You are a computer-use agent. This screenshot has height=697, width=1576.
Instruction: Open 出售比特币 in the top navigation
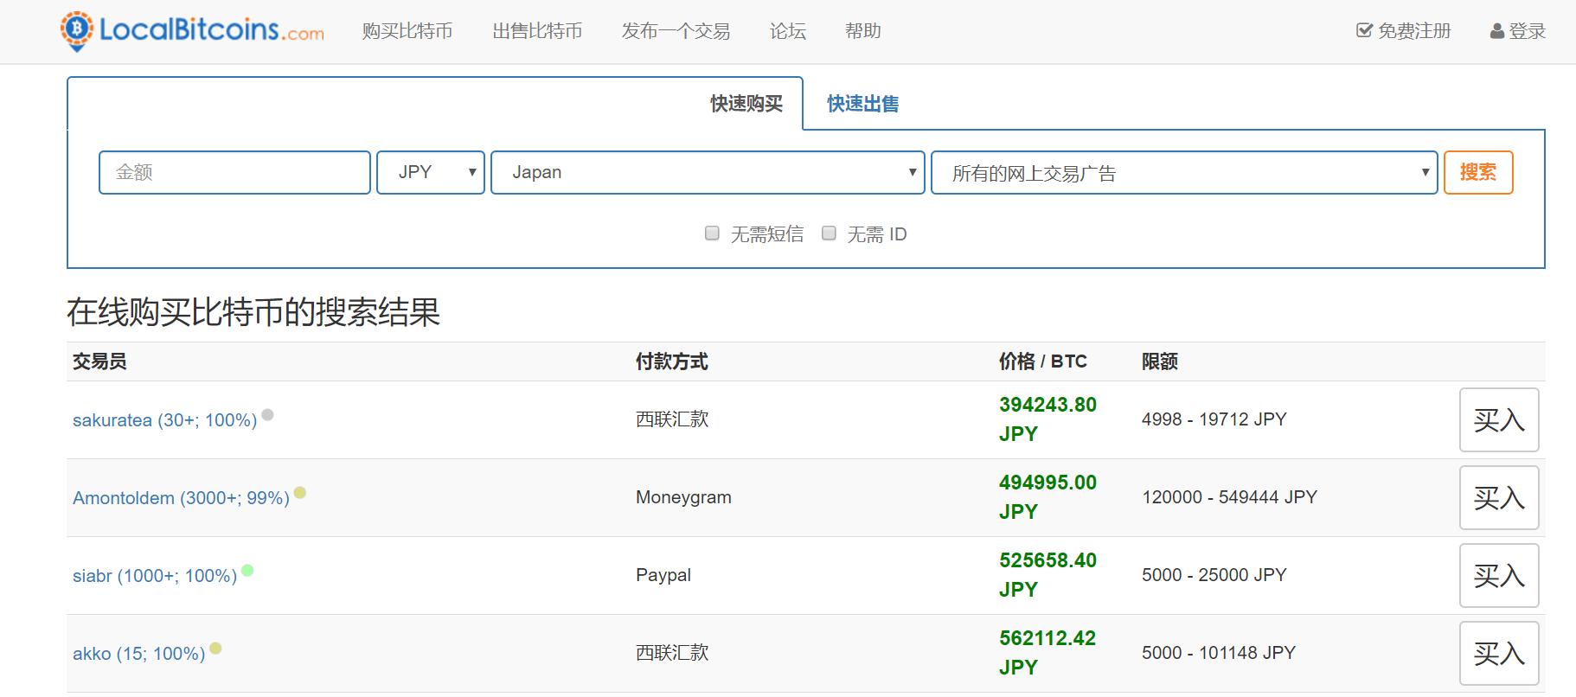pos(537,31)
